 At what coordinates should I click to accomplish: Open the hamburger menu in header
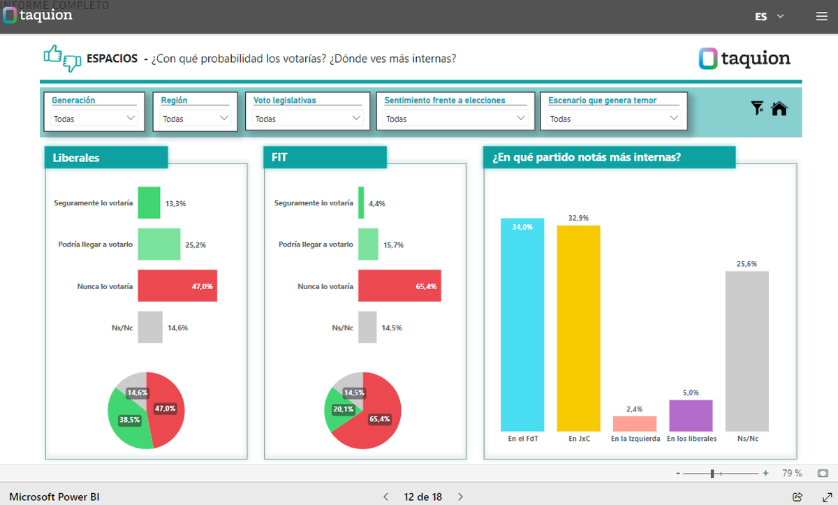pyautogui.click(x=821, y=17)
